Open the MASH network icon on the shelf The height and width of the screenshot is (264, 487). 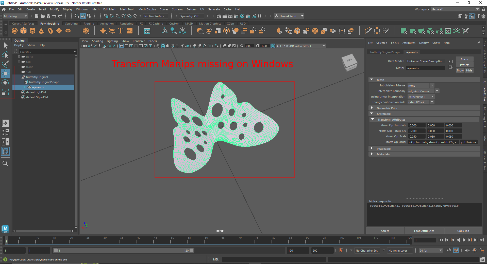pyautogui.click(x=147, y=31)
